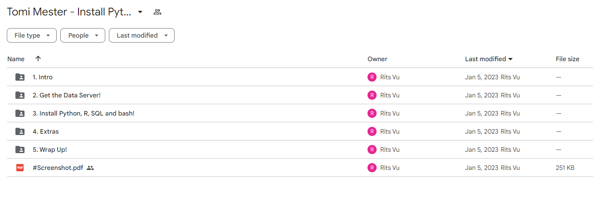Click the File size column header
The image size is (593, 203).
coord(568,59)
